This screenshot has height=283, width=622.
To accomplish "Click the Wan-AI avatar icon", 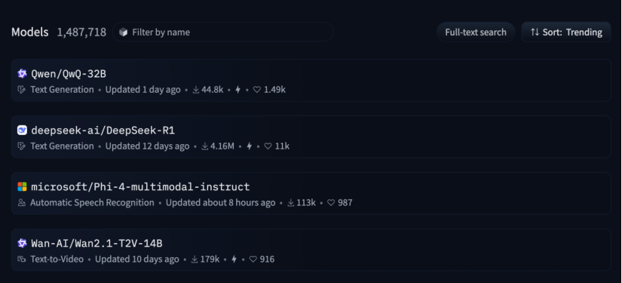I will (x=22, y=243).
